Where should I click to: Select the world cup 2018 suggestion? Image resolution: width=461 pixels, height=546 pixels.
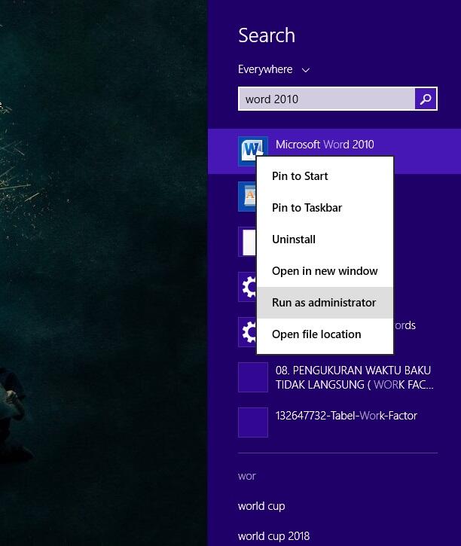click(273, 536)
